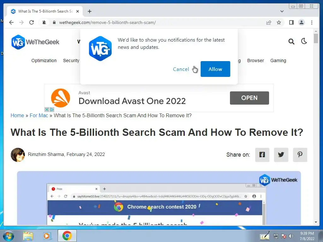The width and height of the screenshot is (323, 242).
Task: Share article on Facebook
Action: pyautogui.click(x=262, y=155)
